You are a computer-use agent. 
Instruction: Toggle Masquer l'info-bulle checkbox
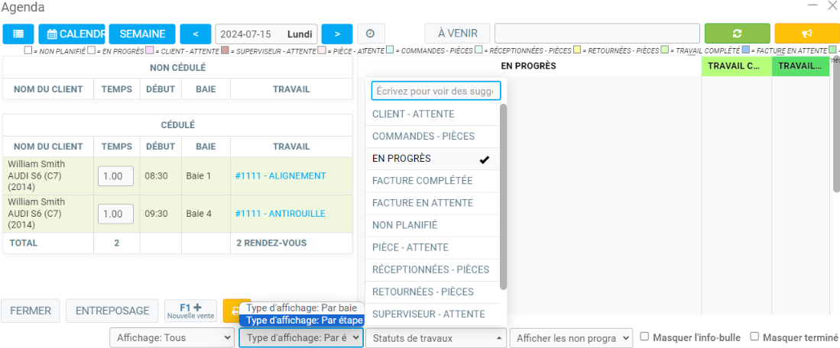(645, 337)
